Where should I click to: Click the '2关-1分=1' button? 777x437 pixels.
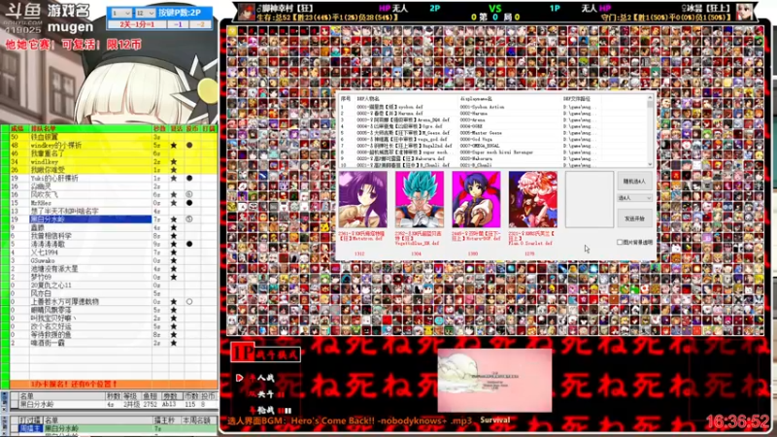point(137,24)
